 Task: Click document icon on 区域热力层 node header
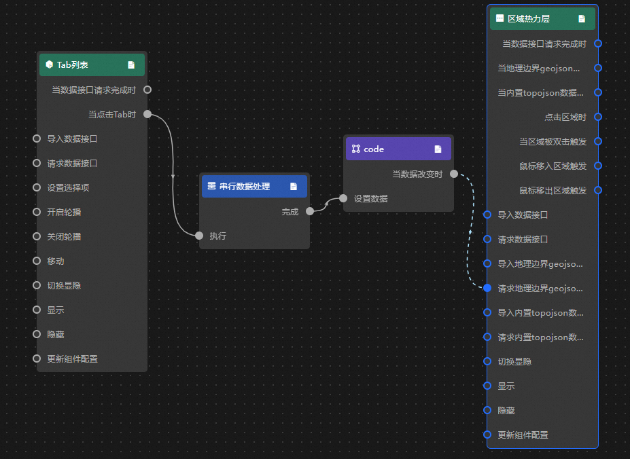coord(581,19)
